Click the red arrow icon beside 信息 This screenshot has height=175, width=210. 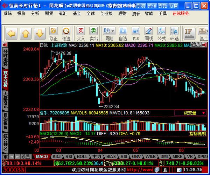pyautogui.click(x=204, y=45)
